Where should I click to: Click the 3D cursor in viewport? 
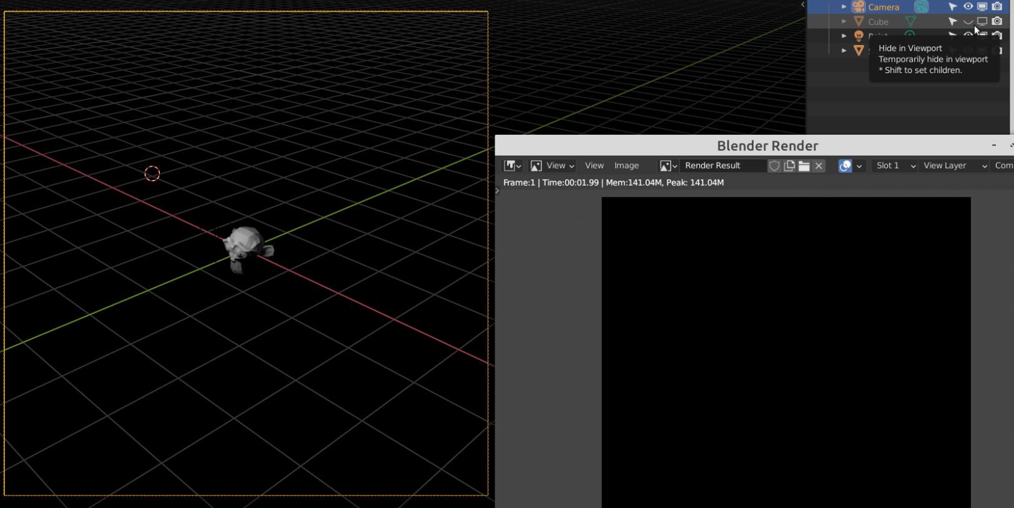coord(152,174)
